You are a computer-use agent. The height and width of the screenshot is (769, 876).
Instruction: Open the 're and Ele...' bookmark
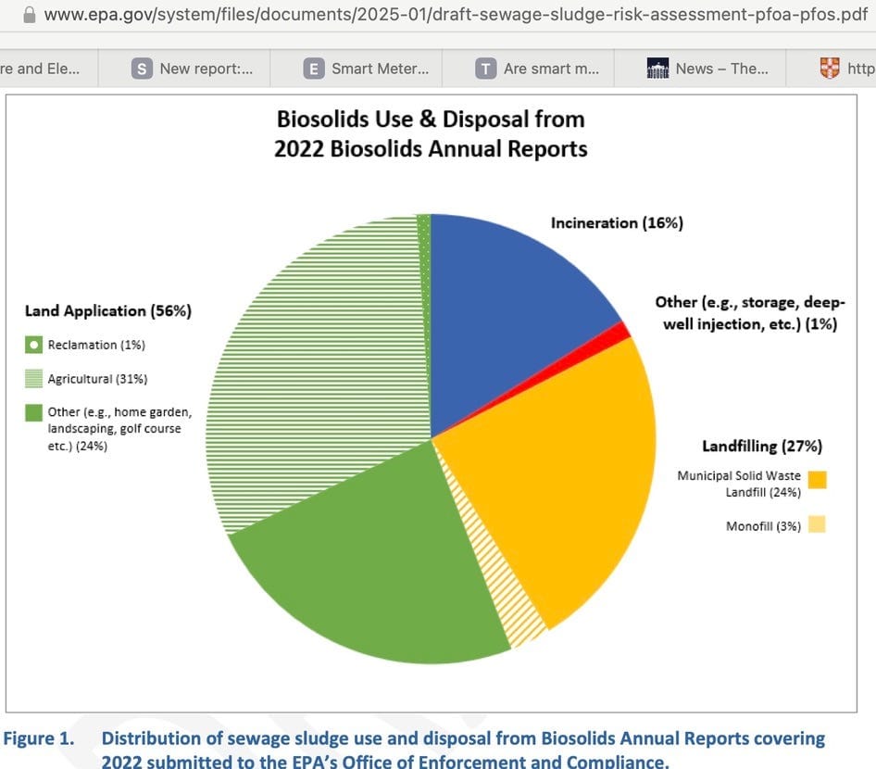click(40, 69)
